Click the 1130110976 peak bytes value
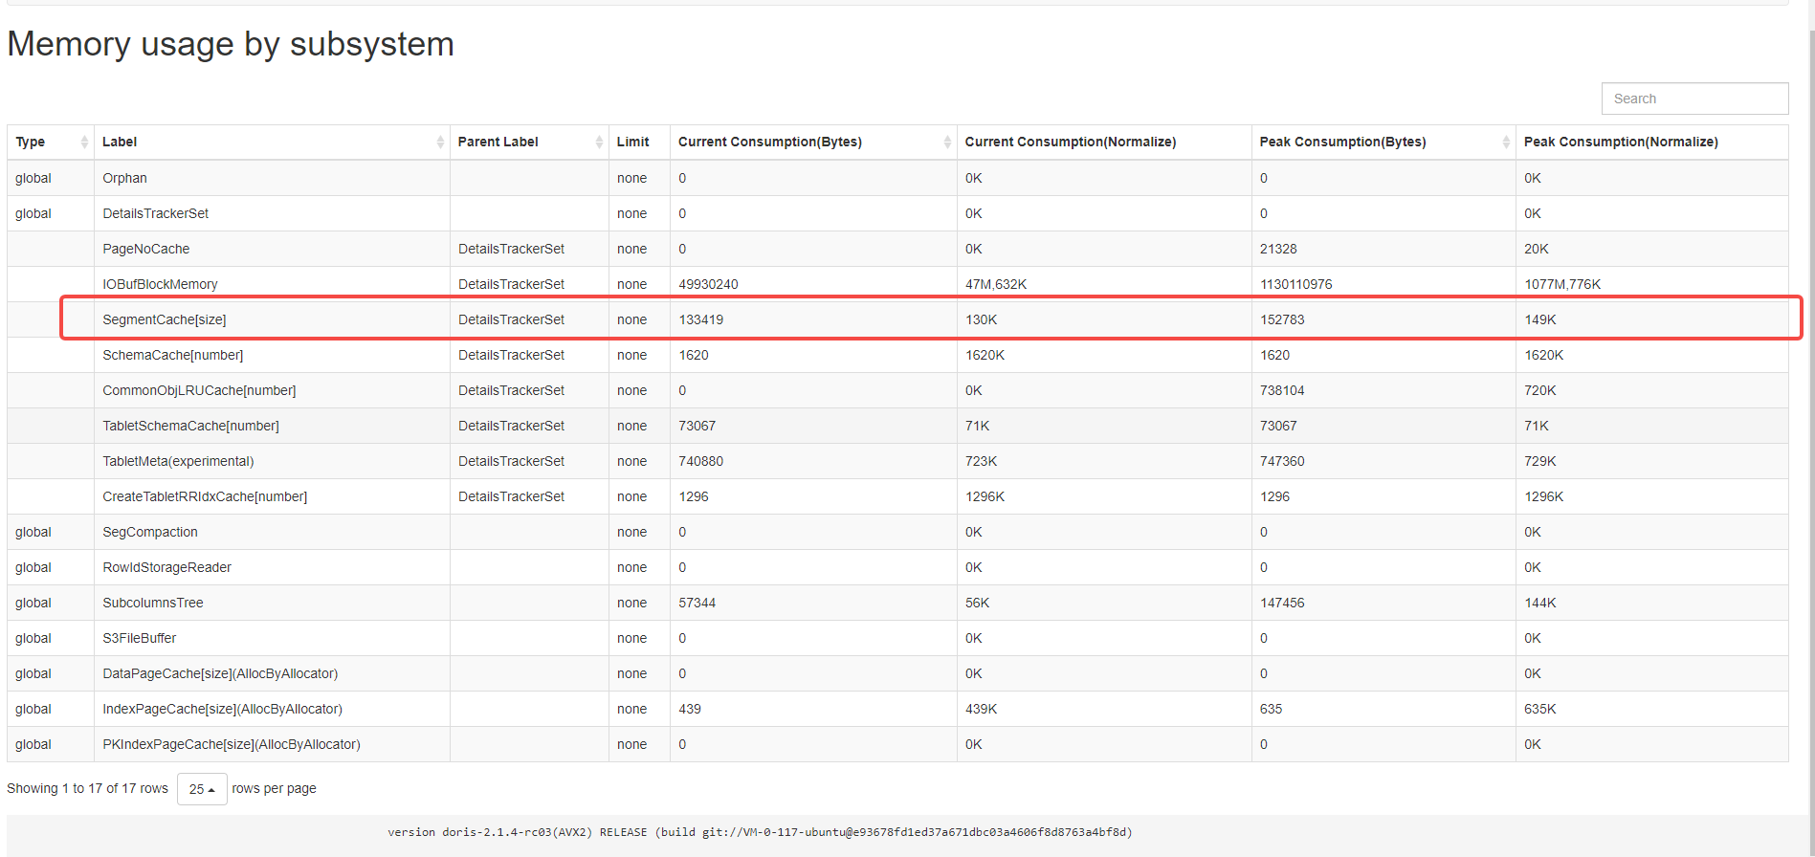Viewport: 1815px width, 857px height. coord(1295,284)
